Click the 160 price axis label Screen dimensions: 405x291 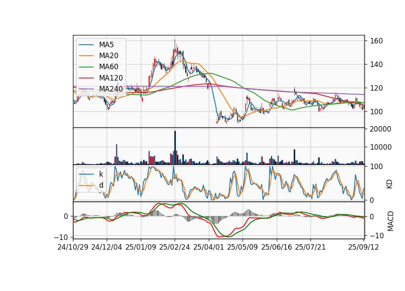(376, 41)
